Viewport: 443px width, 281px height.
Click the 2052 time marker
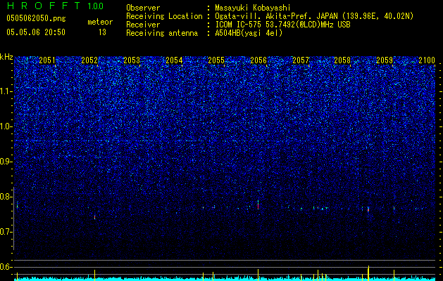[x=89, y=60]
